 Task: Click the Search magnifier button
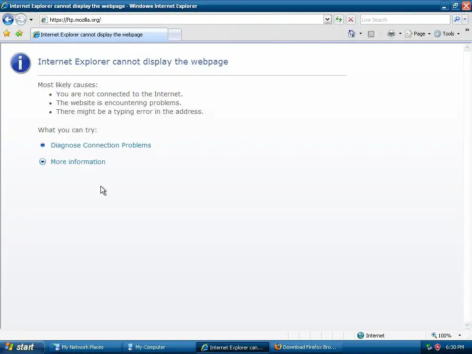(x=457, y=19)
